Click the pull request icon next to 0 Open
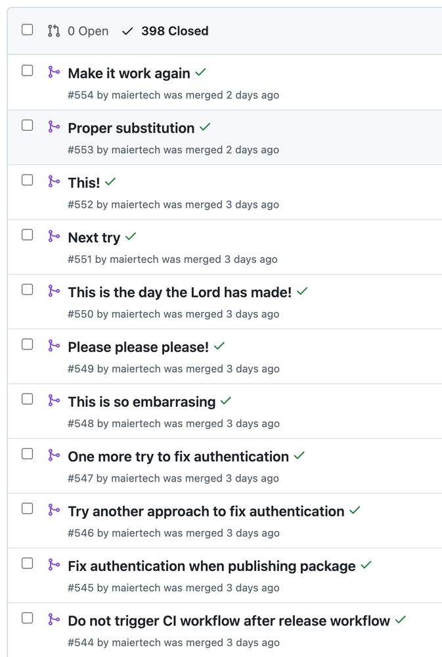This screenshot has width=442, height=657. (53, 30)
